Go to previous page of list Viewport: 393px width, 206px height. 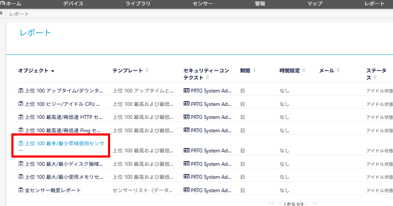280,203
